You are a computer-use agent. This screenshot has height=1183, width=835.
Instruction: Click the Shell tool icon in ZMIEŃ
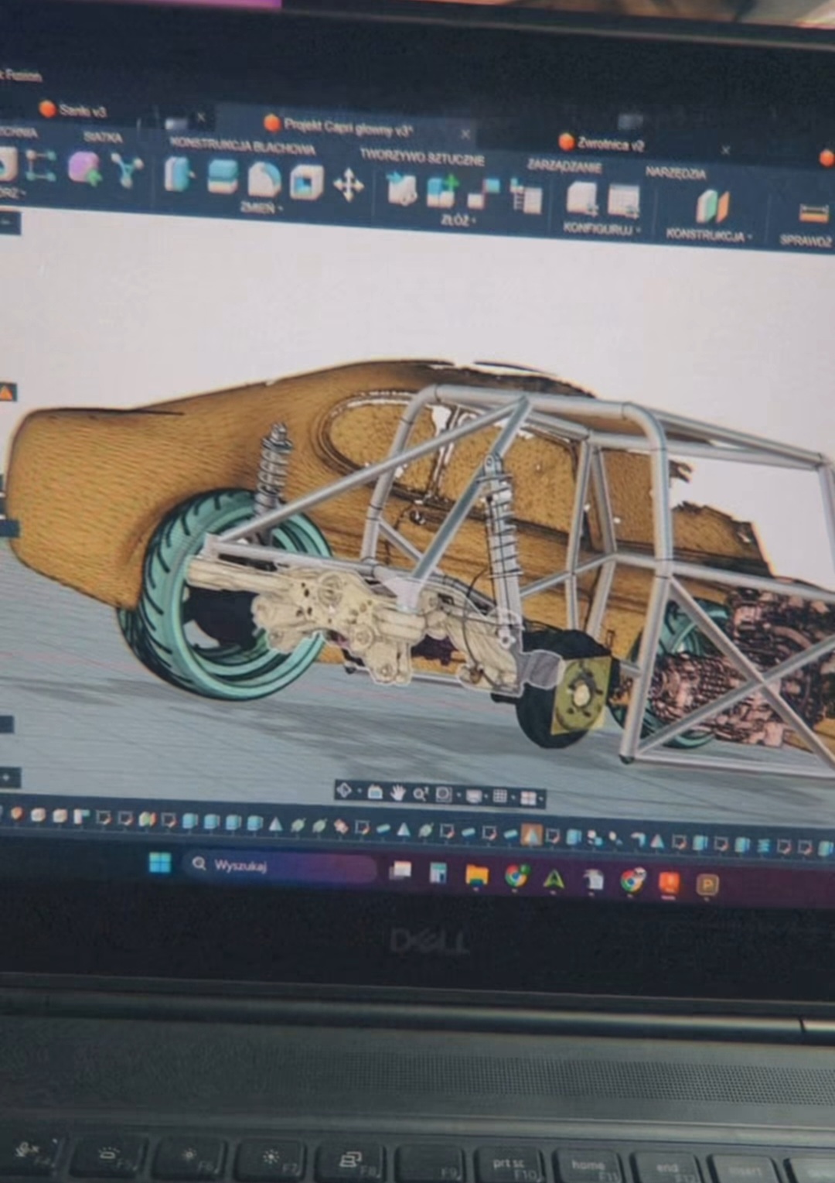tap(306, 183)
